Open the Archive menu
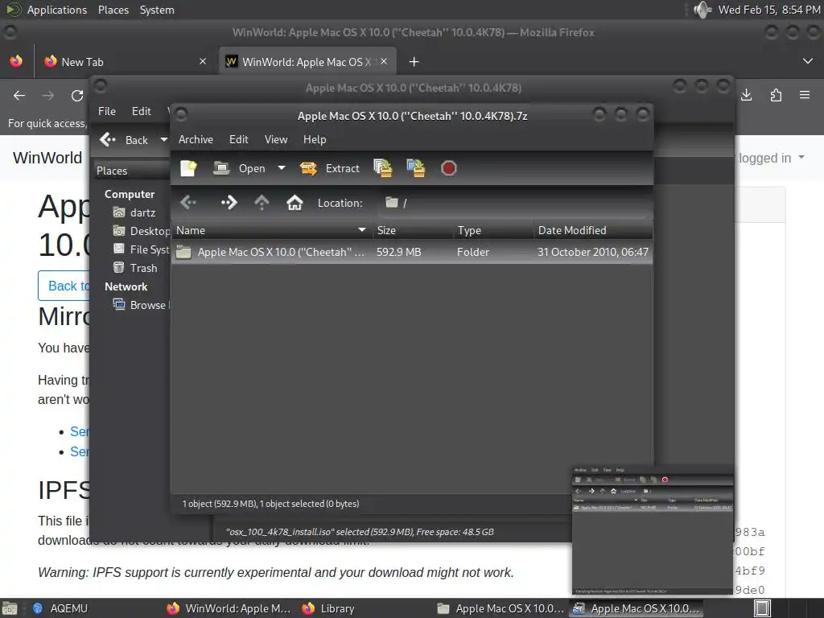This screenshot has height=618, width=824. click(196, 139)
